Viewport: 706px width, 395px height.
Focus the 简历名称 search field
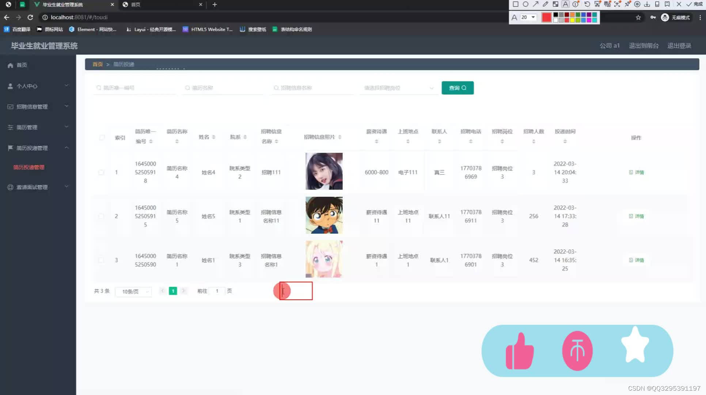(x=224, y=88)
